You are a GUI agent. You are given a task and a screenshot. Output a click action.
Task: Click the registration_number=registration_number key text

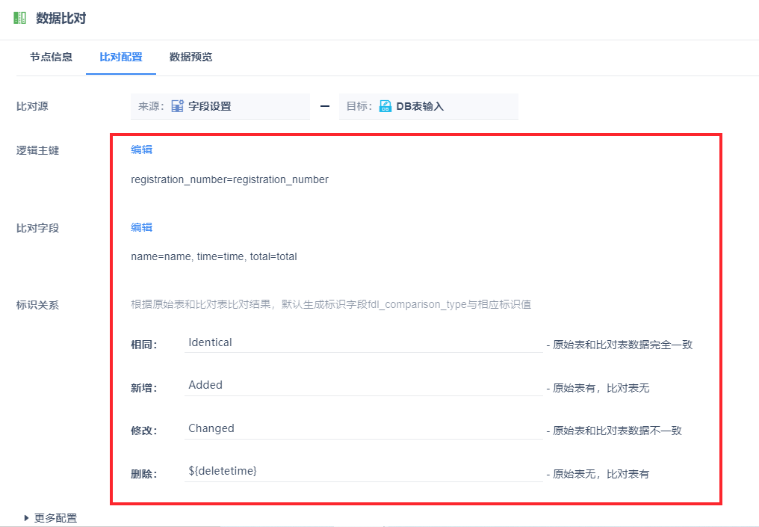tap(229, 179)
